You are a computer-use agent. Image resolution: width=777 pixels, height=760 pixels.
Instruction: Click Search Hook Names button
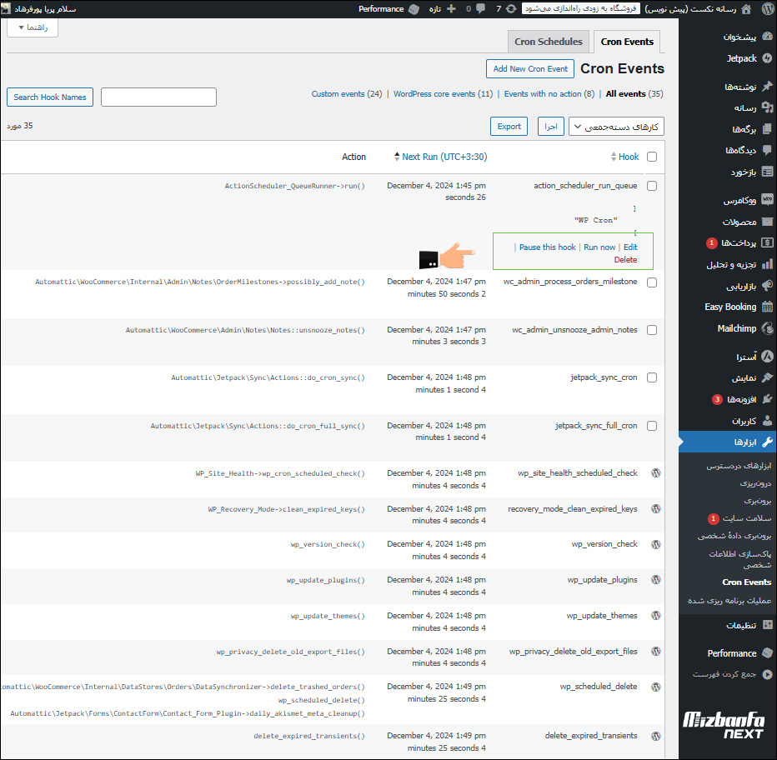click(50, 97)
